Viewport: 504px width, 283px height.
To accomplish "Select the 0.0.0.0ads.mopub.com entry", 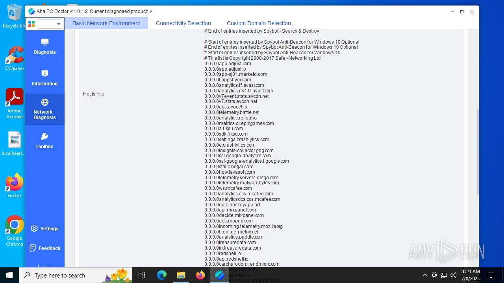I will [x=228, y=221].
